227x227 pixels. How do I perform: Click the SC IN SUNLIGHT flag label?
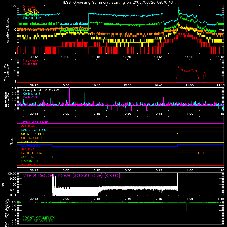pos(33,134)
